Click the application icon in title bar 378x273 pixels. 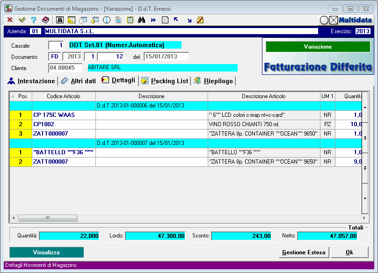tap(8, 9)
